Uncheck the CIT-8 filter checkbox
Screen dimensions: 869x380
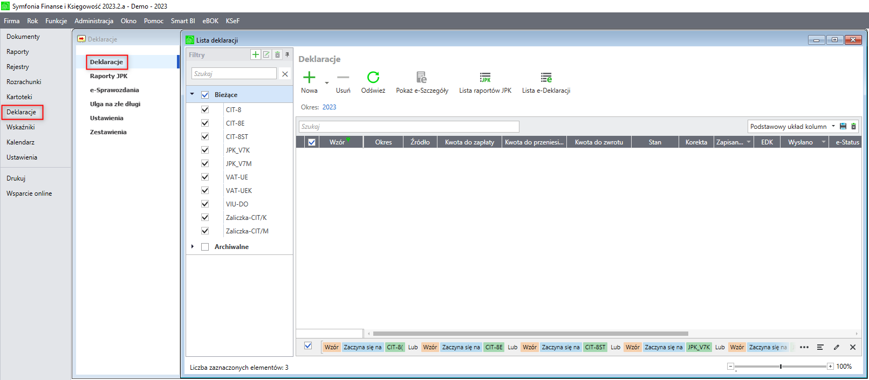205,109
